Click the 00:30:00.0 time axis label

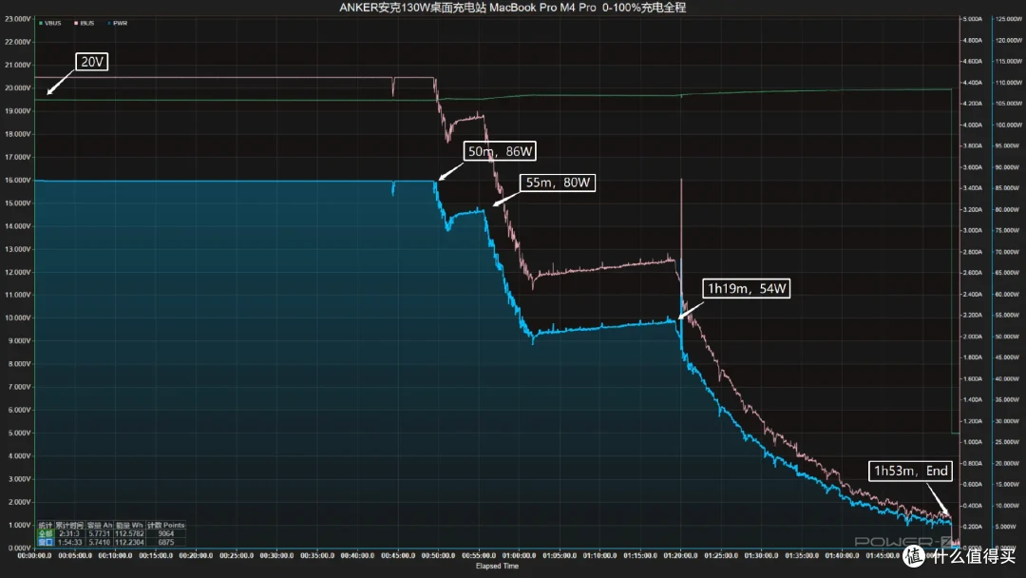pos(276,556)
